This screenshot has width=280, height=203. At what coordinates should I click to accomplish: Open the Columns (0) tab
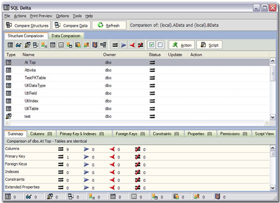pos(41,134)
